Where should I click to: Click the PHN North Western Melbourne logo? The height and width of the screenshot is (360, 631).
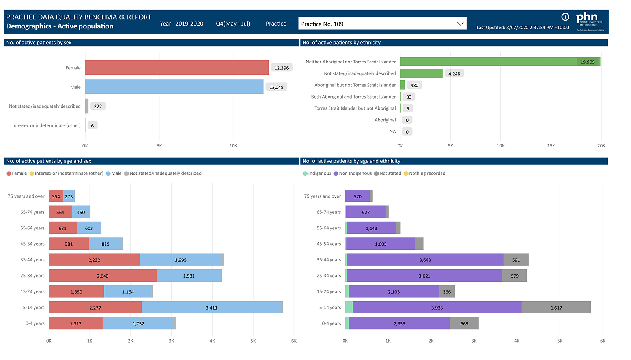tap(590, 21)
